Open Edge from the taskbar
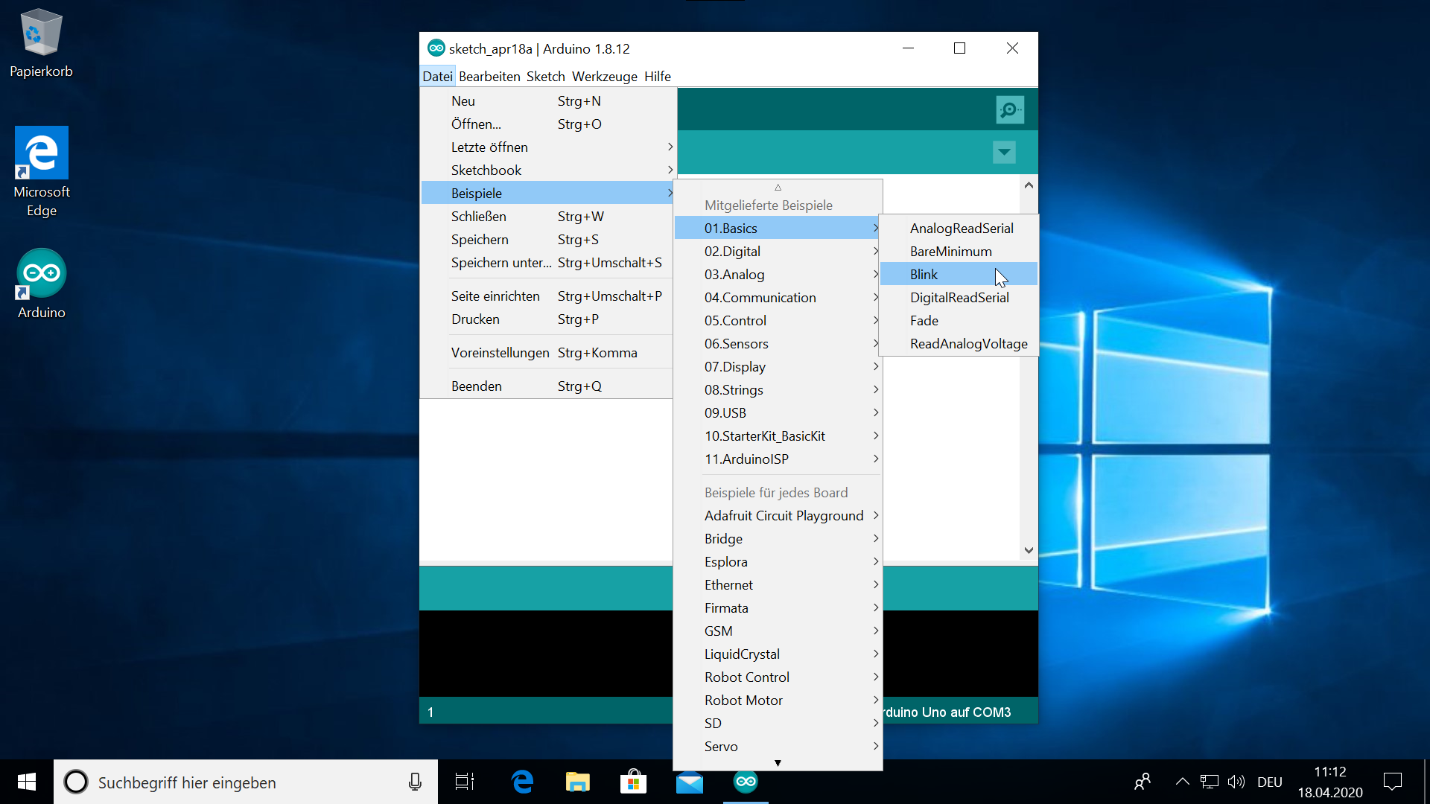 coord(522,782)
